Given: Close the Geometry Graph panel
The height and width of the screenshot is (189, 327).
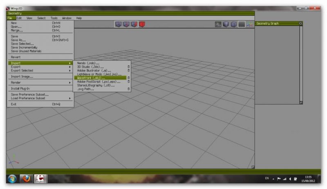Looking at the screenshot, I should [x=300, y=23].
